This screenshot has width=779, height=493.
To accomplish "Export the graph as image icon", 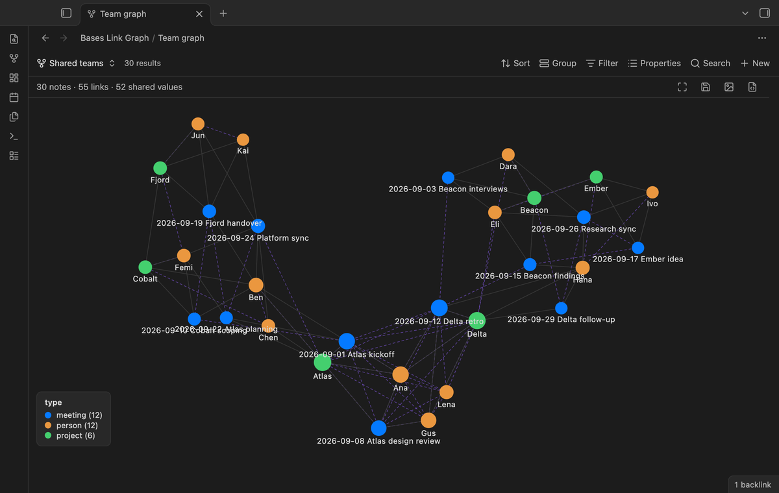I will point(729,87).
